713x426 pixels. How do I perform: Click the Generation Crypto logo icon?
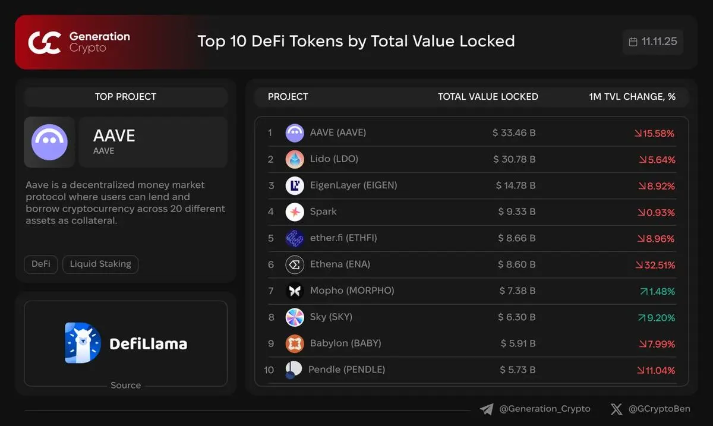pos(45,42)
